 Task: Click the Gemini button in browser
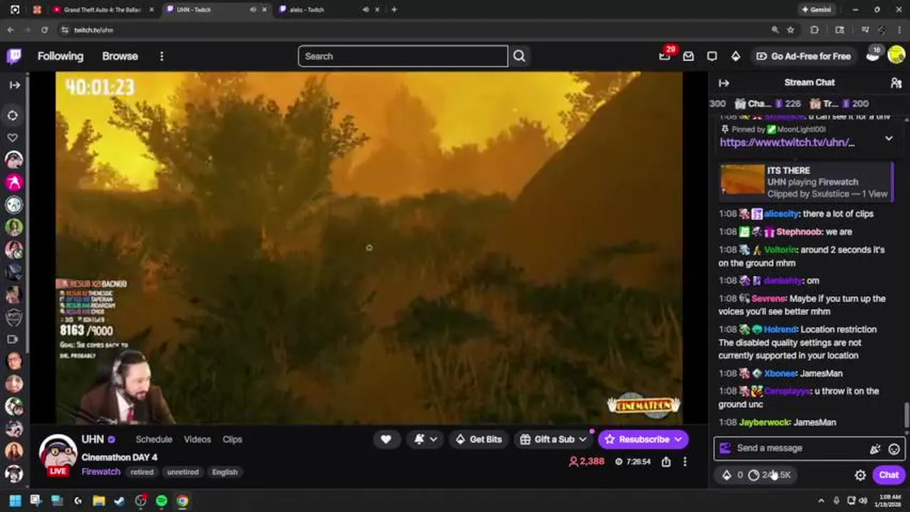(x=815, y=10)
